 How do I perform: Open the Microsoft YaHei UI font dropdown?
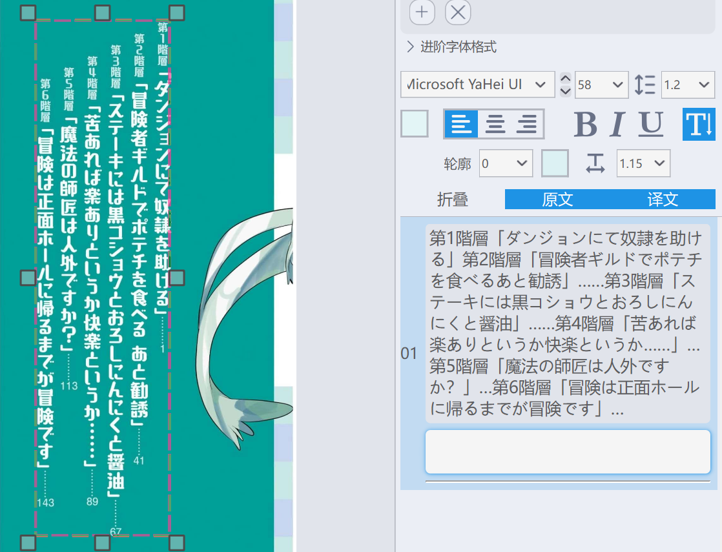(x=477, y=85)
